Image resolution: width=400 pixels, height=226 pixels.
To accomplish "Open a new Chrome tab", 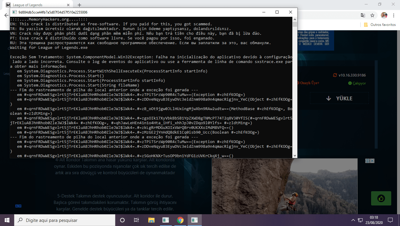I will pyautogui.click(x=79, y=5).
